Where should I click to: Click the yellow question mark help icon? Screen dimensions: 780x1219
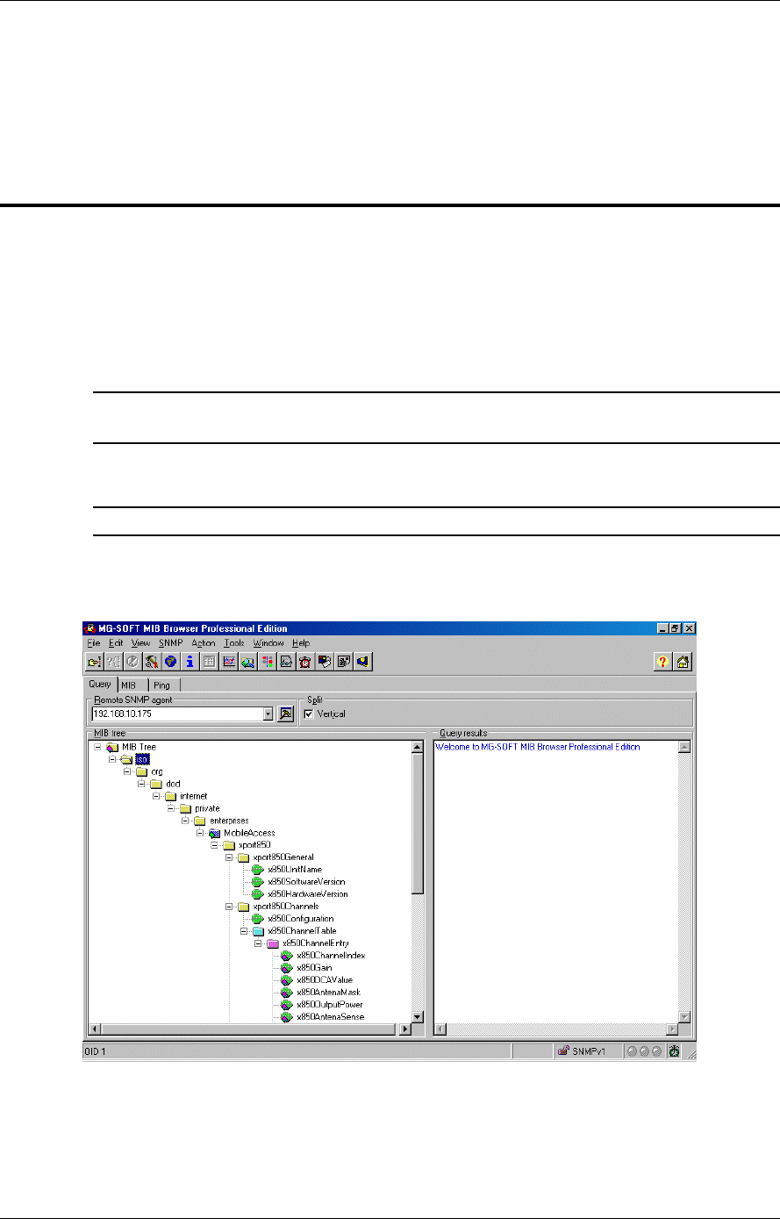click(664, 663)
